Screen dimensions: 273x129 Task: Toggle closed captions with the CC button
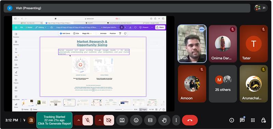tap(150, 120)
